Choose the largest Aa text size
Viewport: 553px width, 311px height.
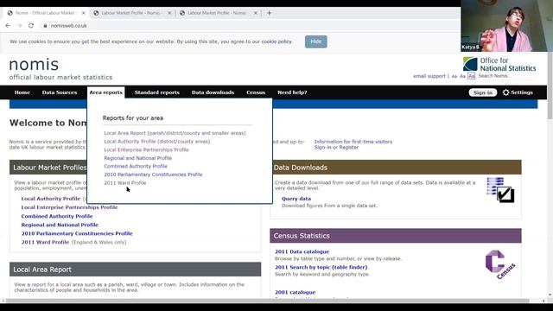point(472,76)
